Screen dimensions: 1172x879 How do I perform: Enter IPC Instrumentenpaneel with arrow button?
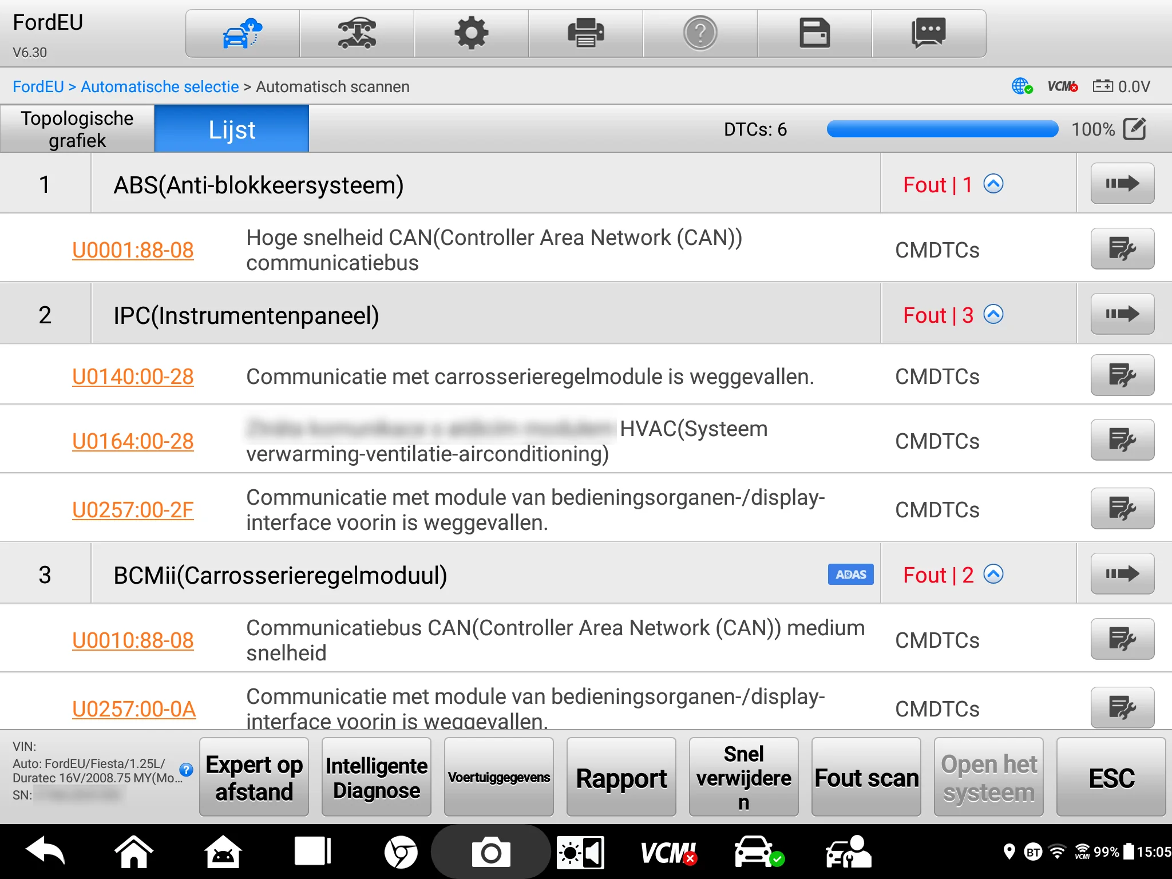coord(1122,314)
